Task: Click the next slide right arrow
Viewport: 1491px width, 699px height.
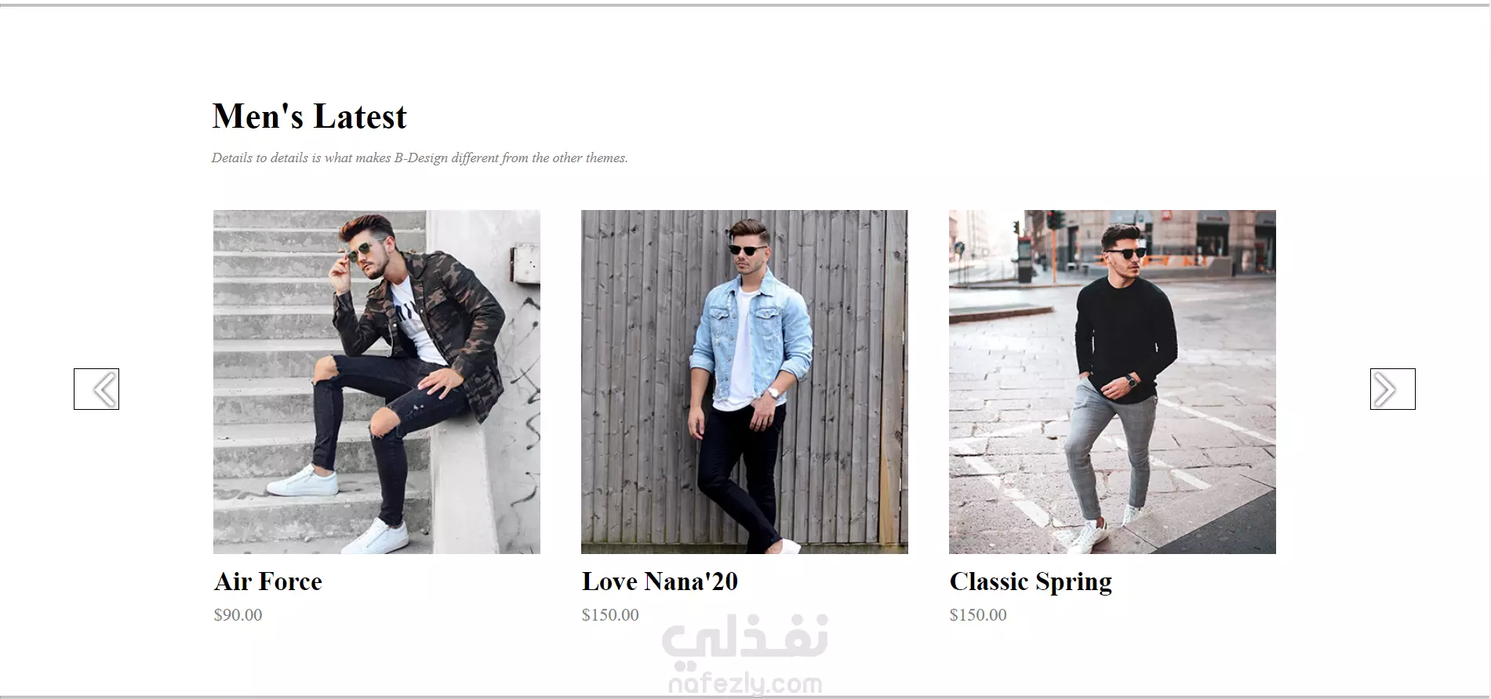Action: pyautogui.click(x=1392, y=389)
